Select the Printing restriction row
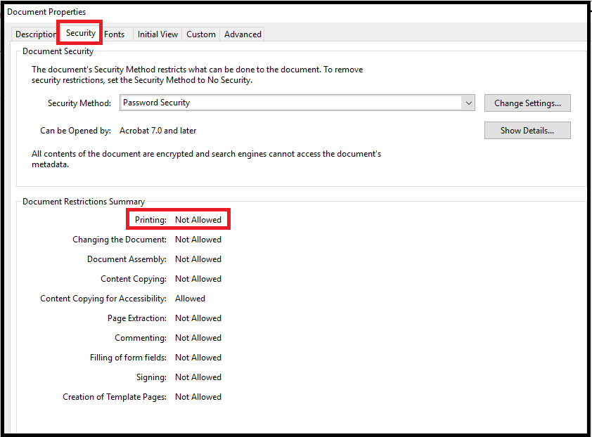592x437 pixels. (177, 219)
